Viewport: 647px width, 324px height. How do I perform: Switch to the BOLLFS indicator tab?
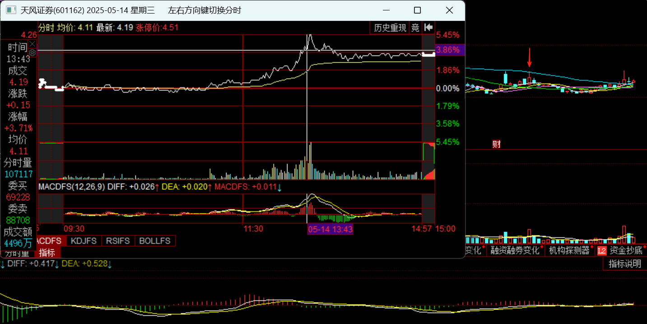[x=155, y=241]
